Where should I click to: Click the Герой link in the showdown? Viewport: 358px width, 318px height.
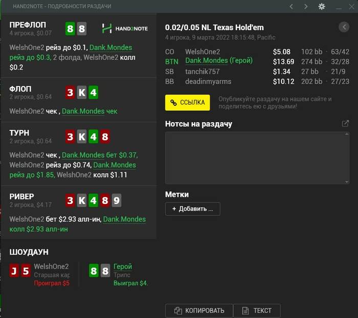(x=123, y=266)
